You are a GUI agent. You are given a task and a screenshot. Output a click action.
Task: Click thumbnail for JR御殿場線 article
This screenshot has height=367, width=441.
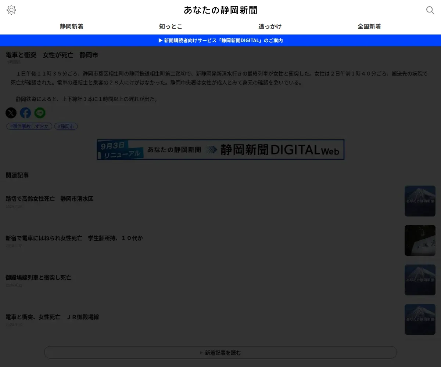[420, 319]
